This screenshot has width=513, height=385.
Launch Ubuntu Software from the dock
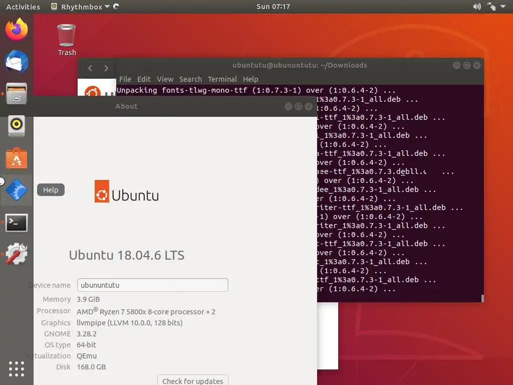point(17,158)
